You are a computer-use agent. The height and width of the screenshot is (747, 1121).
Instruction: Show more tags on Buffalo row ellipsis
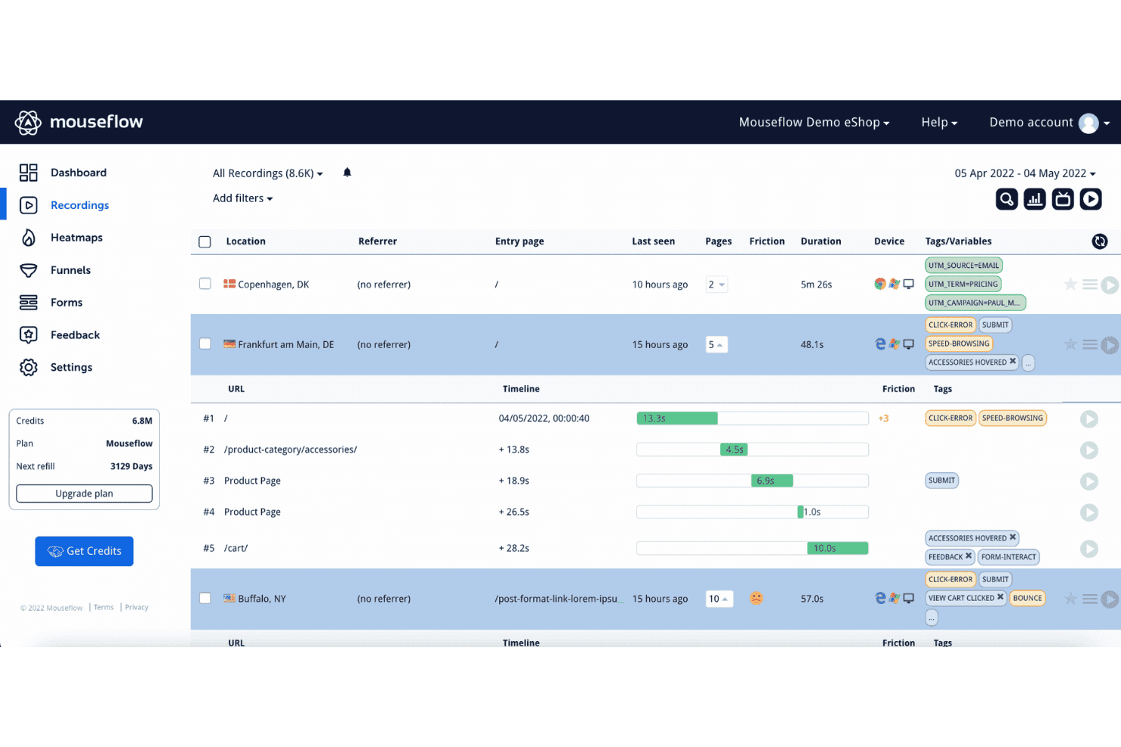tap(932, 618)
